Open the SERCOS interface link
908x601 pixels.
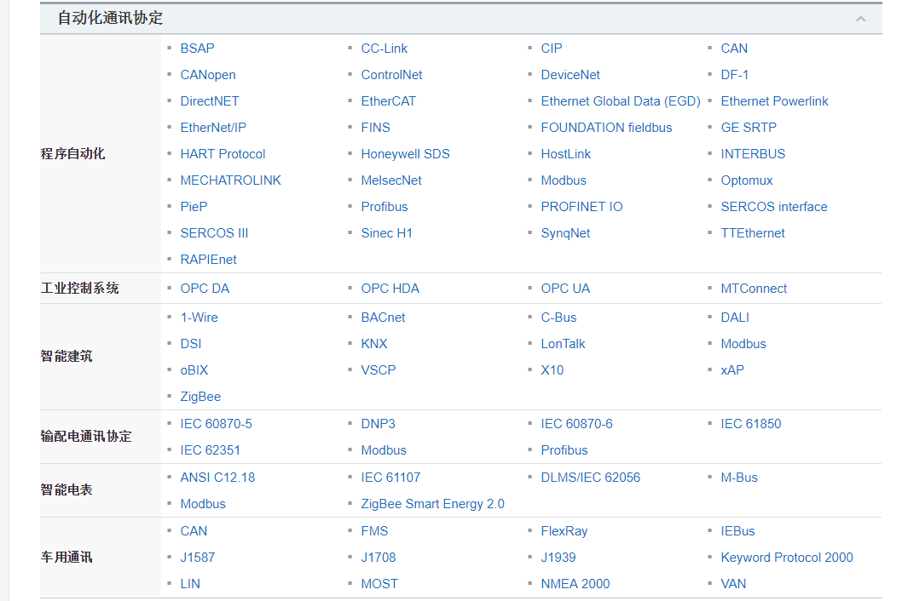(x=773, y=207)
